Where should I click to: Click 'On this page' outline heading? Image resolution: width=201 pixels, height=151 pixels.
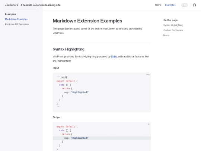tap(170, 20)
